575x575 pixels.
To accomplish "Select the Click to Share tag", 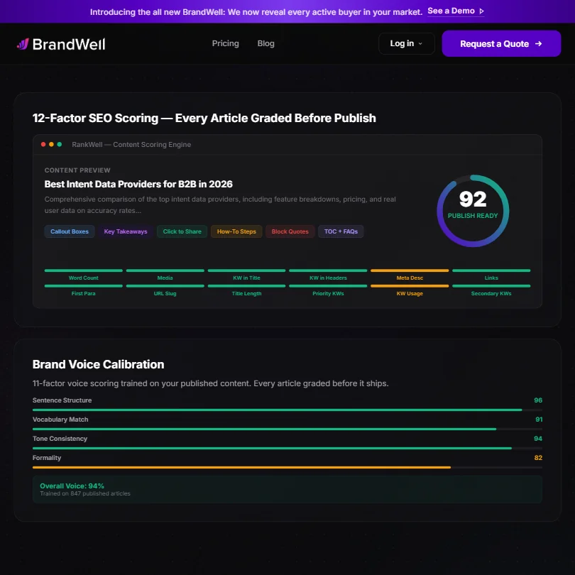I will (182, 231).
